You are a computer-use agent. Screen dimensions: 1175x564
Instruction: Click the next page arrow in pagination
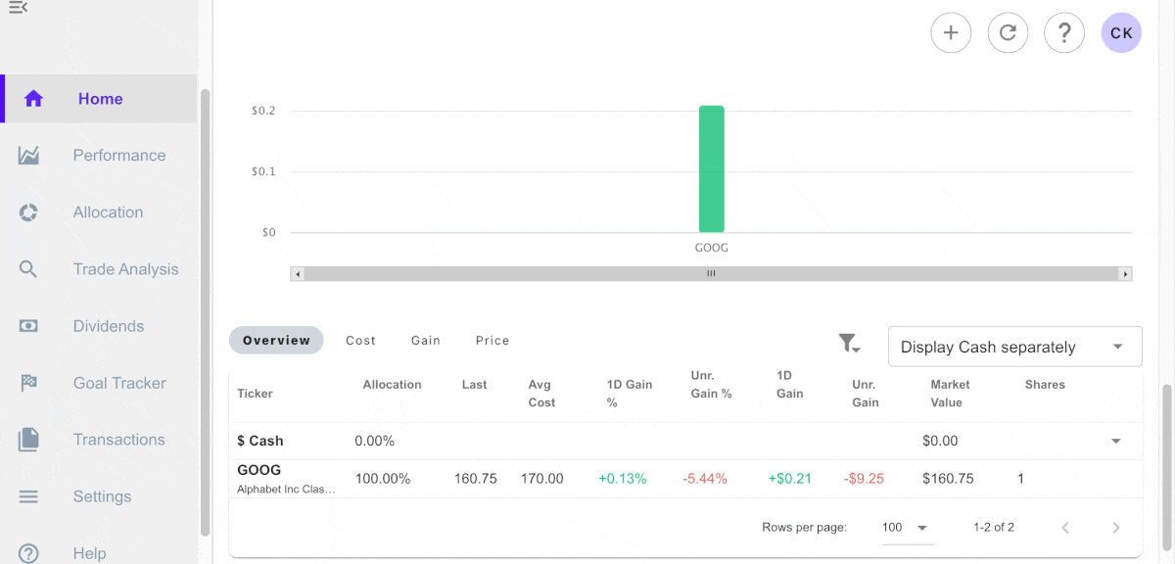1115,527
